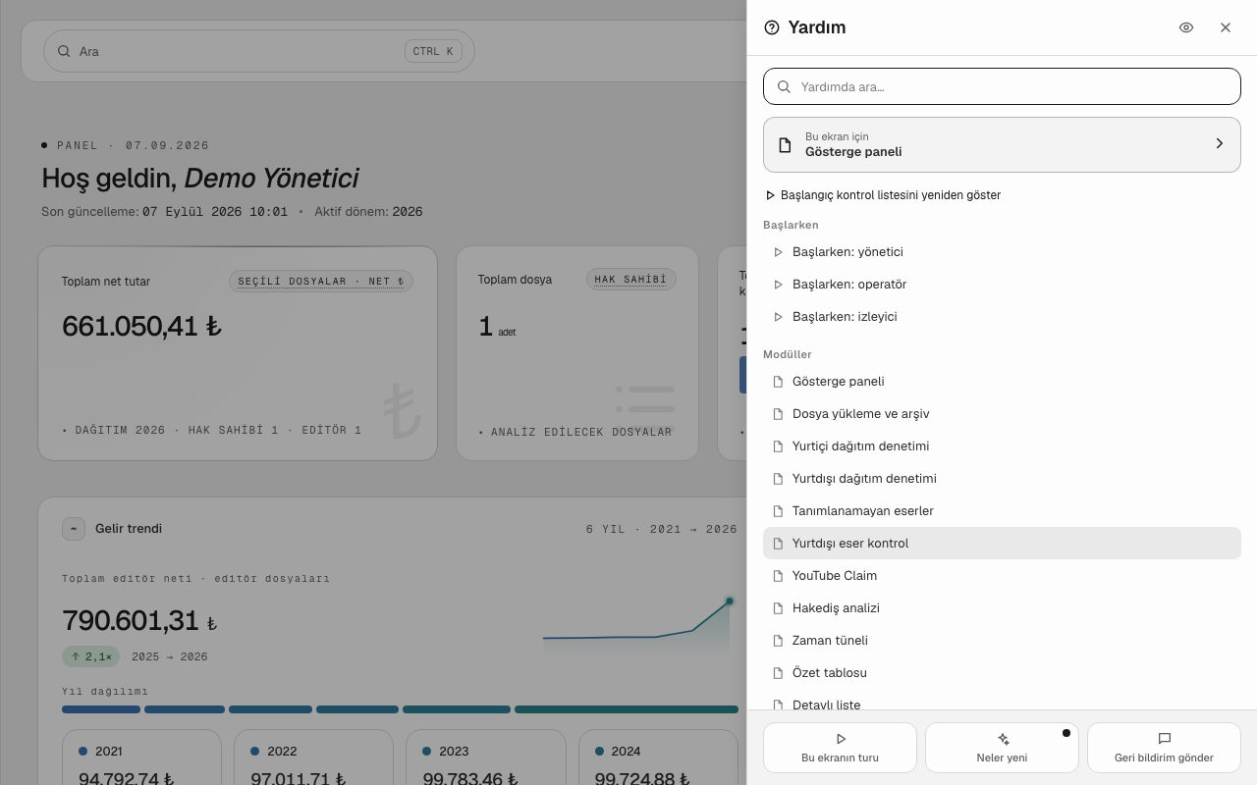This screenshot has width=1257, height=785.
Task: Click the CTRL K shortcut badge
Action: tap(433, 51)
